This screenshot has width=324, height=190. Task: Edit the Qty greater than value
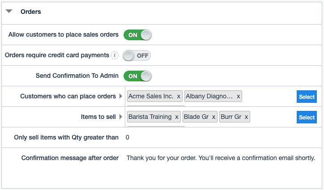[128, 138]
